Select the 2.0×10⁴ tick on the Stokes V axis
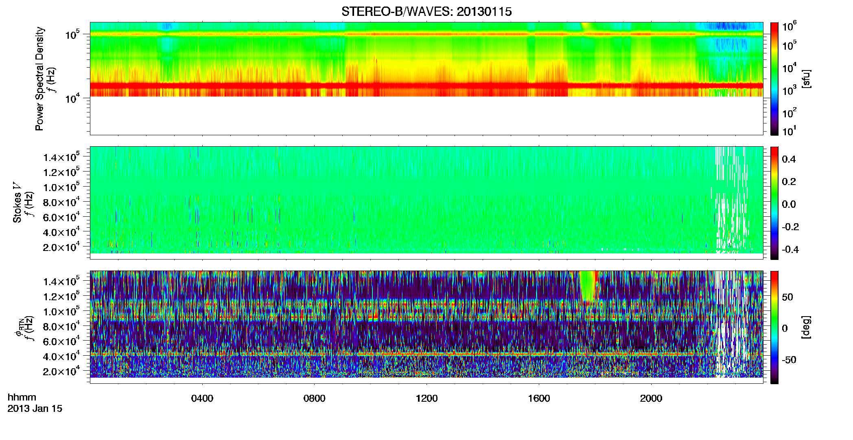The image size is (853, 440). [x=61, y=247]
